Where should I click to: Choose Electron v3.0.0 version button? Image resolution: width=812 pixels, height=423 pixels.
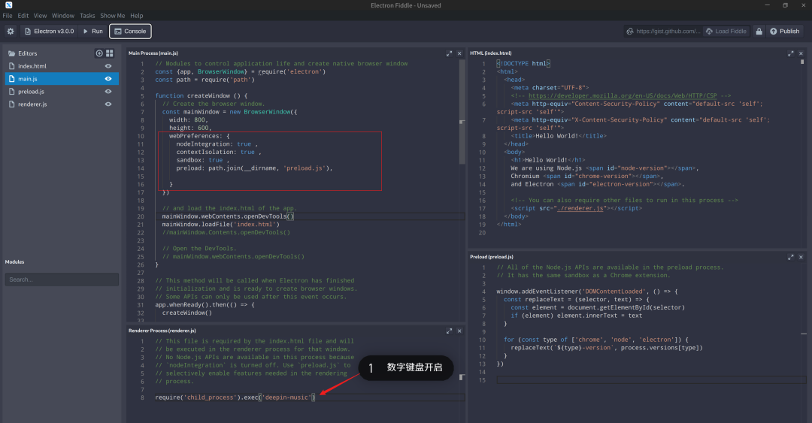49,31
